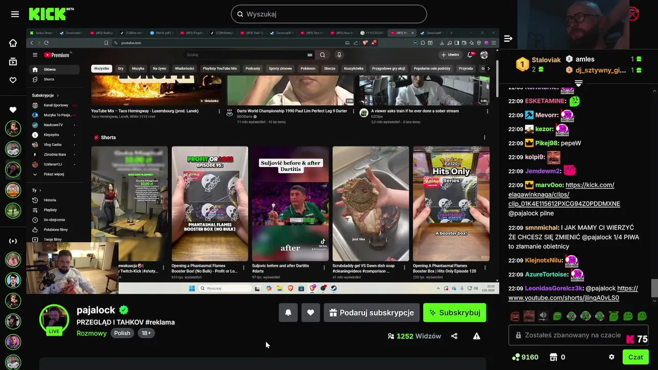Click the Windows Start icon in streamed taskbar

(192, 288)
